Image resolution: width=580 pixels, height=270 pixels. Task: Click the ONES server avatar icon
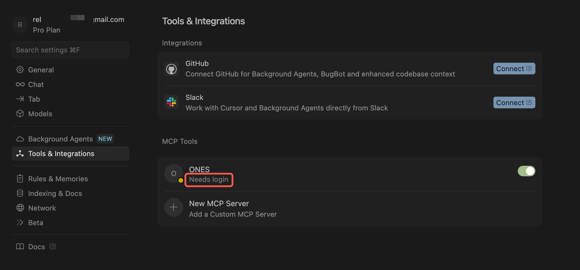tap(173, 173)
